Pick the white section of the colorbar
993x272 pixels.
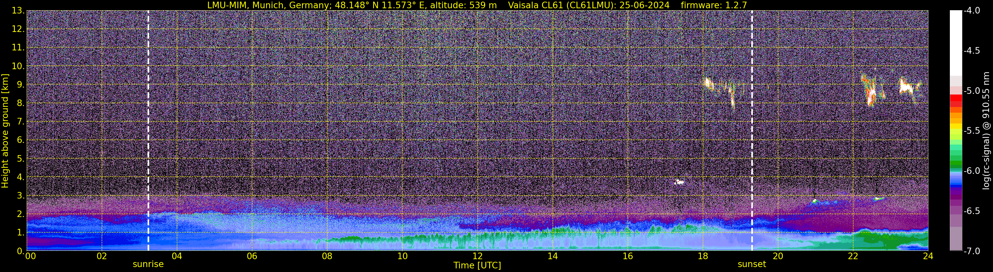click(956, 42)
